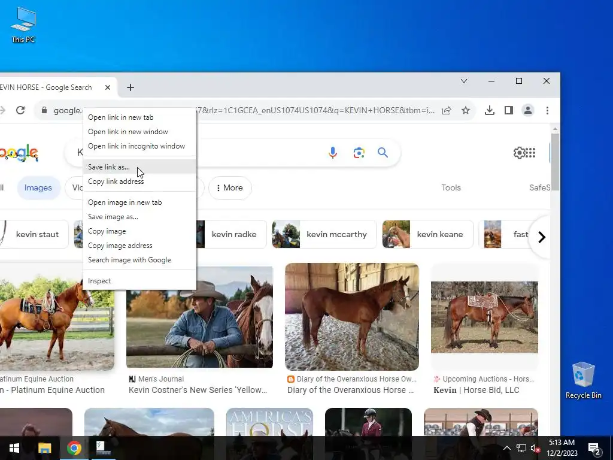Switch to the Images search tab
The height and width of the screenshot is (460, 613).
pos(38,187)
